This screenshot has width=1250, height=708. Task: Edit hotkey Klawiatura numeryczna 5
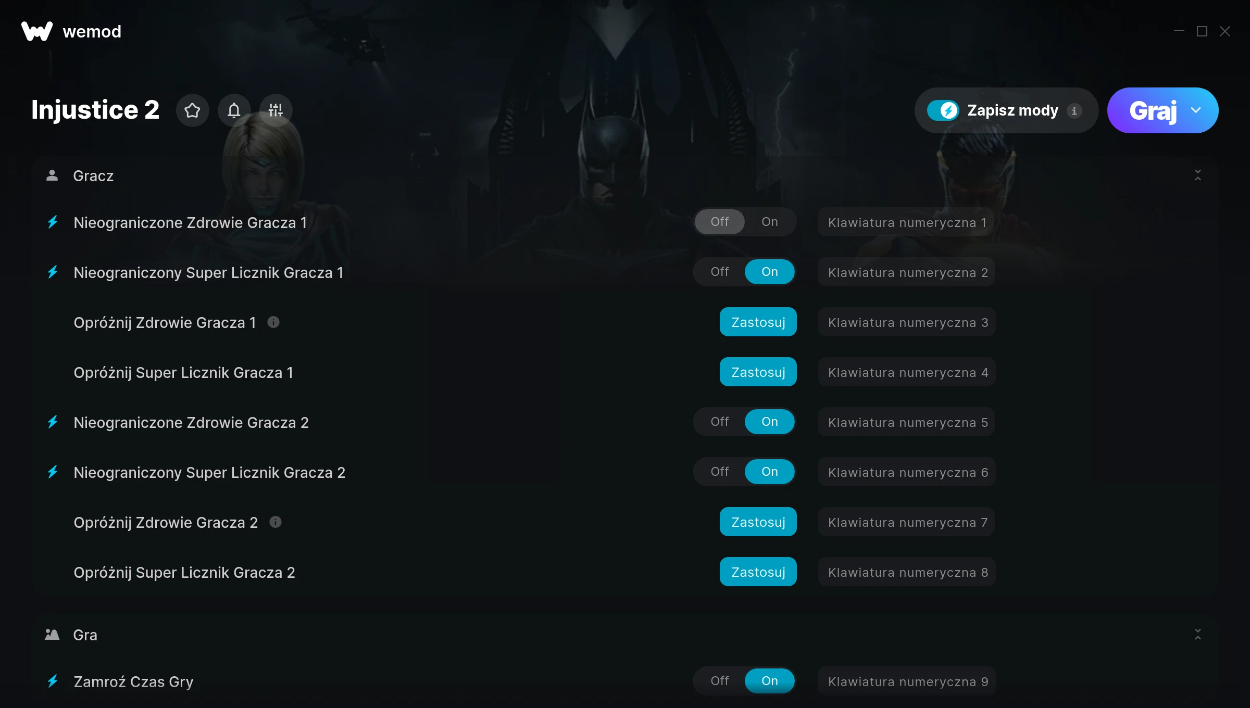coord(906,422)
